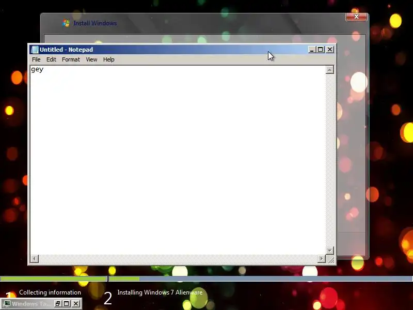
Task: Click into the Notepad text area
Action: click(178, 160)
